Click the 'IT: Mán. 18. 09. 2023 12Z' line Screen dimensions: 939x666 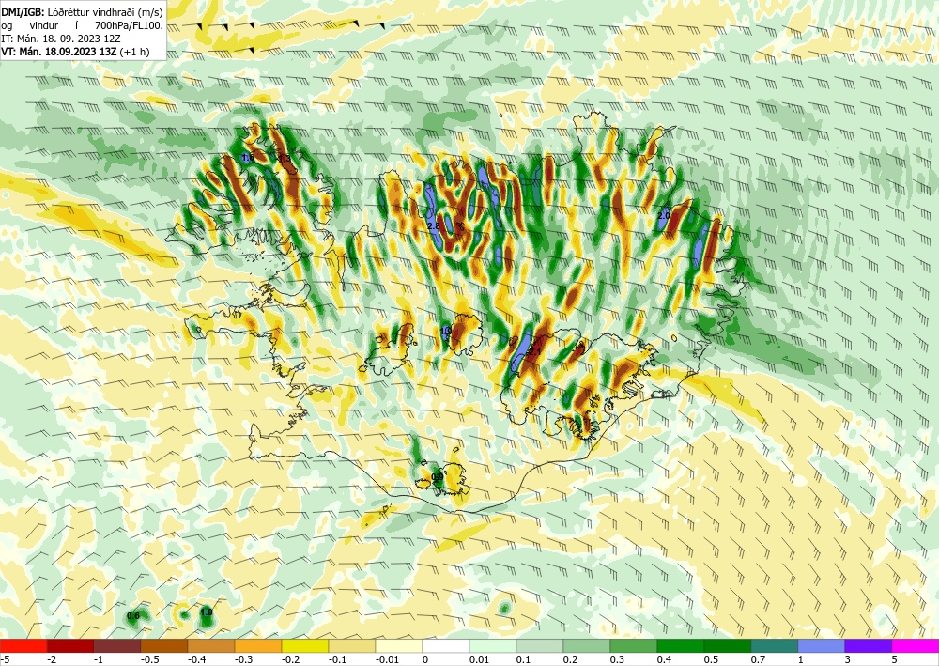pyautogui.click(x=60, y=39)
